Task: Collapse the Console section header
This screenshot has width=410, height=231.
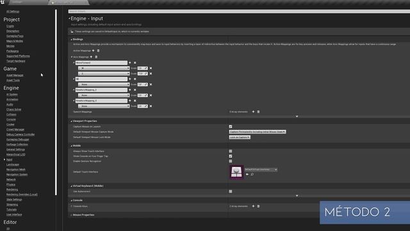Action: pyautogui.click(x=72, y=200)
